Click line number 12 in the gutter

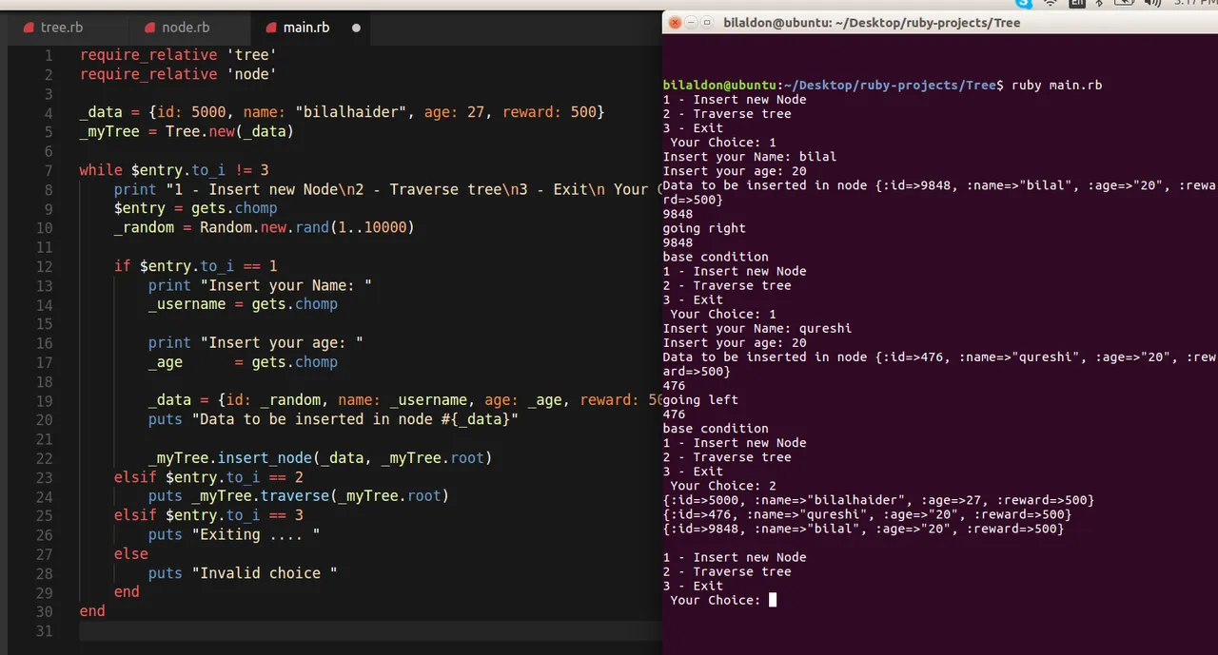click(45, 266)
